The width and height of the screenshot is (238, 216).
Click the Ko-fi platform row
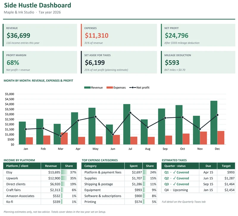(40, 202)
